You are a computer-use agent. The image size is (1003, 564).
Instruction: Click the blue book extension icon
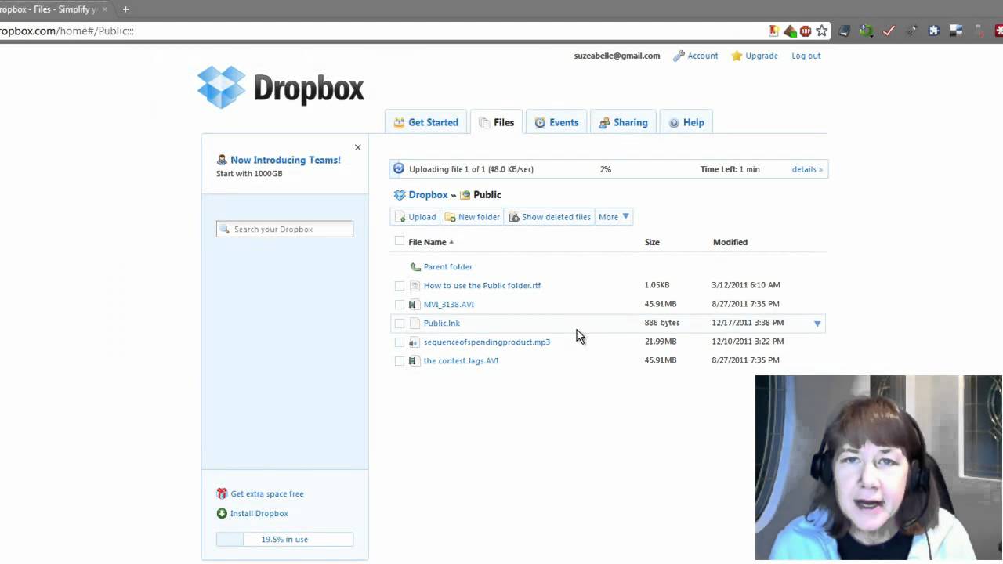(844, 31)
